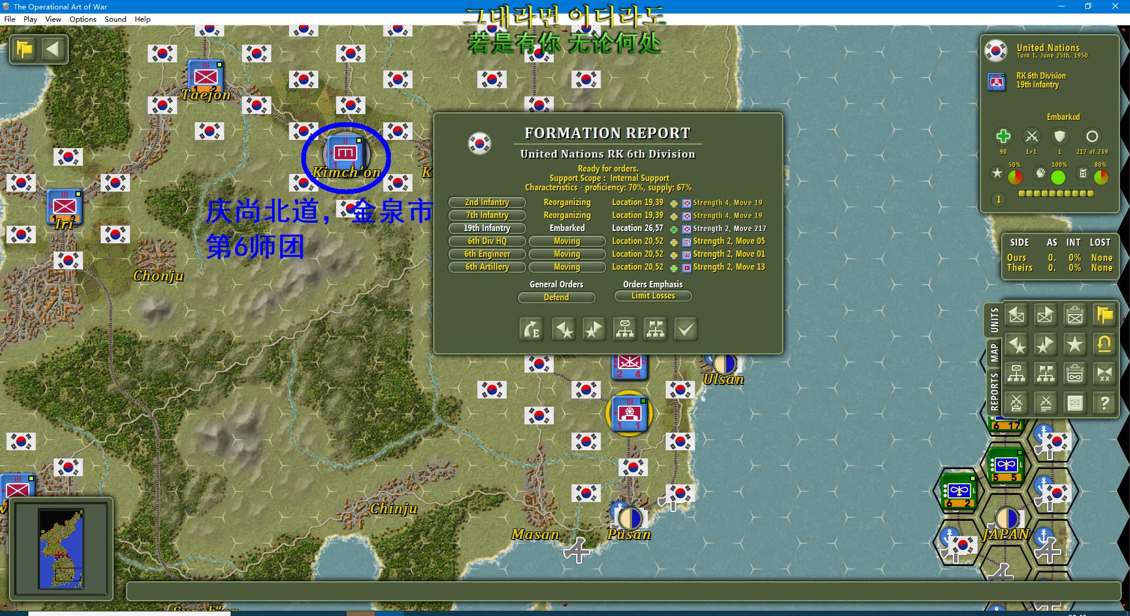Click the JAPAN hex marker
This screenshot has height=616, width=1130.
1006,520
